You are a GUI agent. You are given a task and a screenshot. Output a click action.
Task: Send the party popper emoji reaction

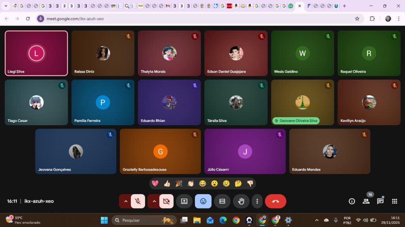179,184
